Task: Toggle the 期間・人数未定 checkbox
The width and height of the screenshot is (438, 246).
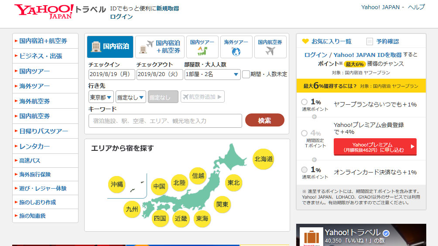Action: [246, 74]
